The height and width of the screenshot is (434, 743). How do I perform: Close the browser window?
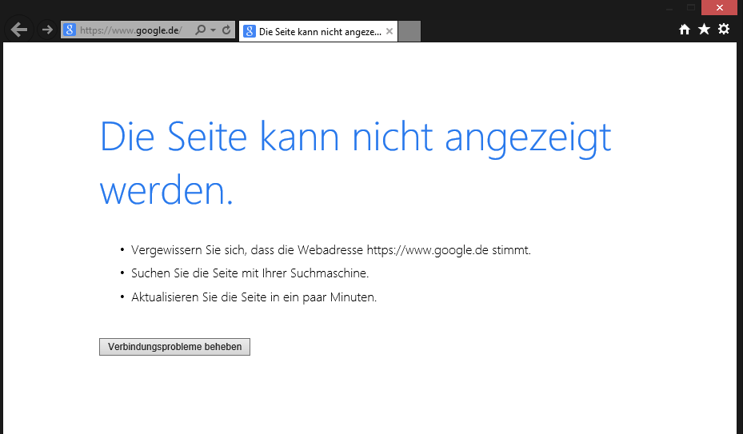pyautogui.click(x=719, y=7)
